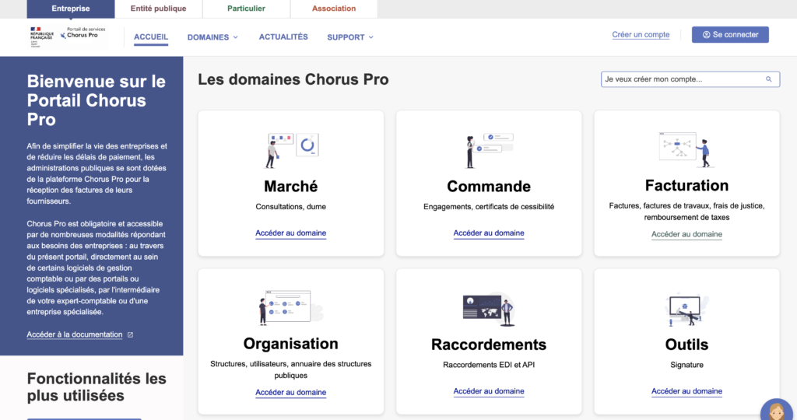The image size is (797, 420).
Task: Click the Marché card title
Action: point(291,187)
